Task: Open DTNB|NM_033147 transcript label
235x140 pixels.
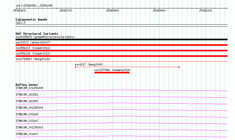Action: coord(27,121)
